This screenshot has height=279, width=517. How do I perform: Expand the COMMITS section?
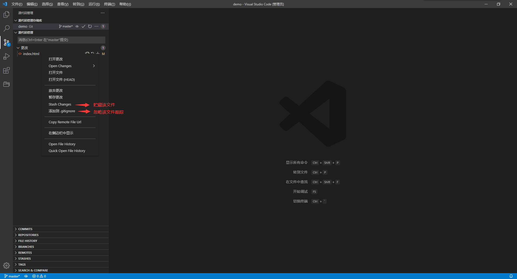pyautogui.click(x=61, y=229)
